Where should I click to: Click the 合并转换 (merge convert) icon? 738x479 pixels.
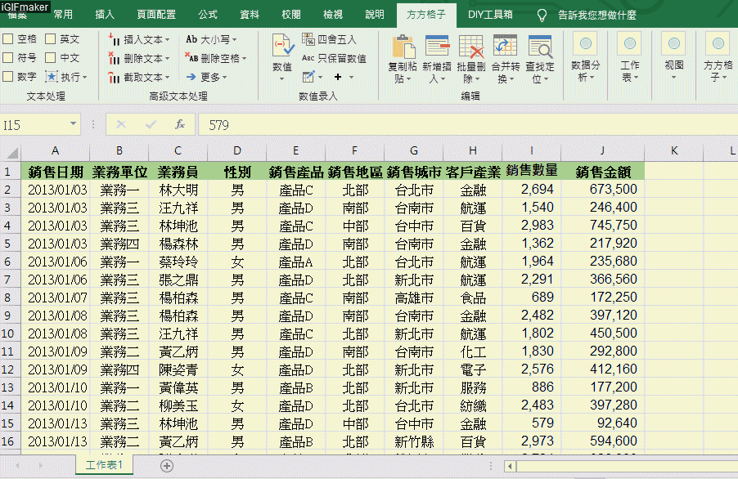(505, 48)
